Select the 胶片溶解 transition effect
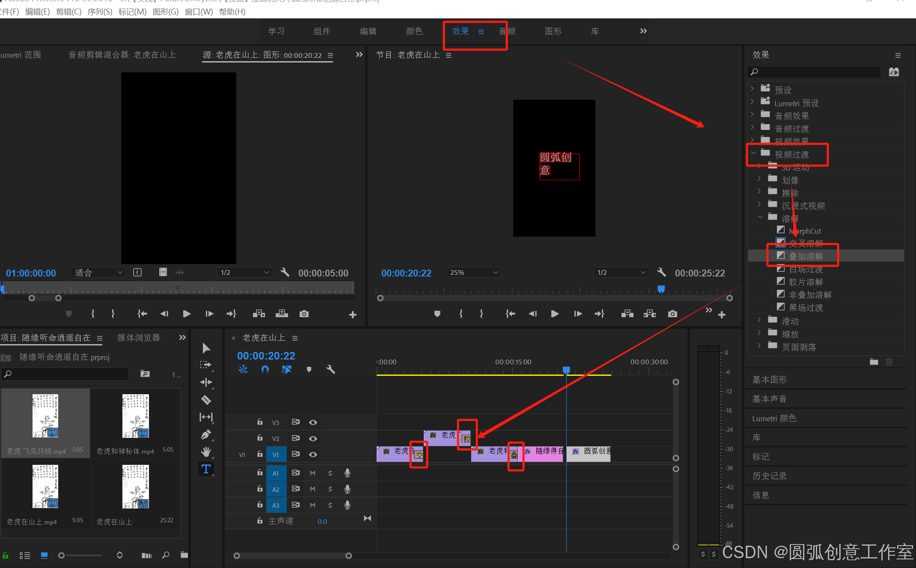This screenshot has width=916, height=568. pyautogui.click(x=805, y=282)
